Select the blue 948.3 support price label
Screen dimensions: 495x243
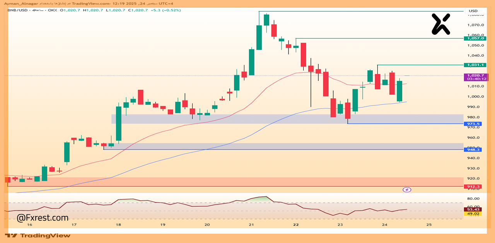point(473,149)
